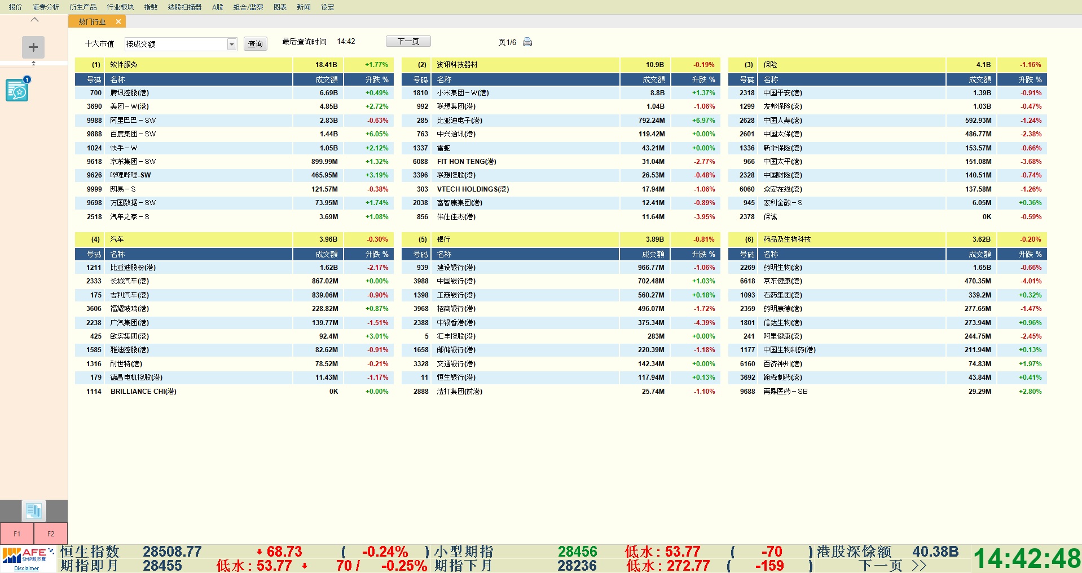This screenshot has height=573, width=1082.
Task: Open the A股 menu
Action: [218, 7]
